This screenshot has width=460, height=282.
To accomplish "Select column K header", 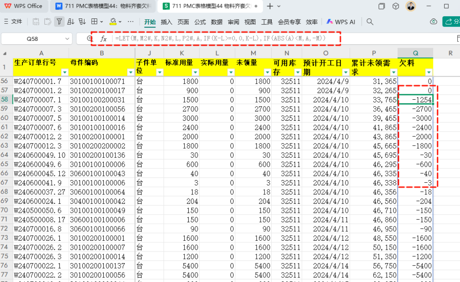I will [182, 53].
